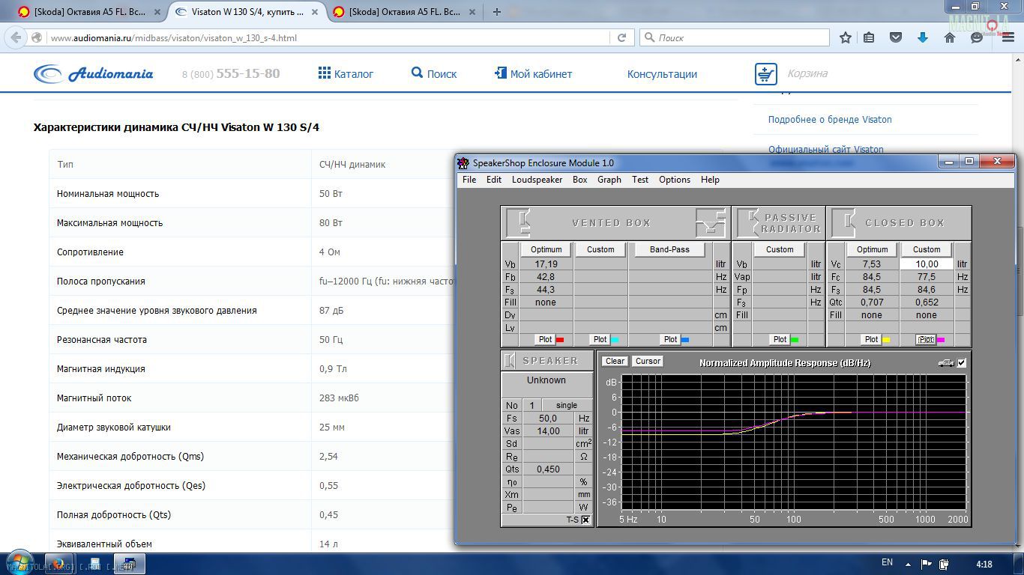The width and height of the screenshot is (1024, 575).
Task: Toggle the car response checkbox on graph
Action: tap(962, 362)
